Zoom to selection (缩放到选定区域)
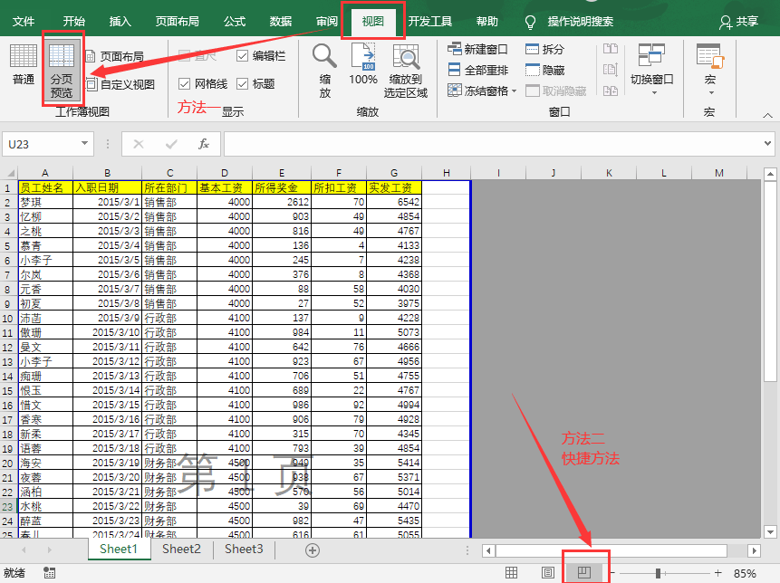Screen dimensions: 780x583 [x=406, y=71]
